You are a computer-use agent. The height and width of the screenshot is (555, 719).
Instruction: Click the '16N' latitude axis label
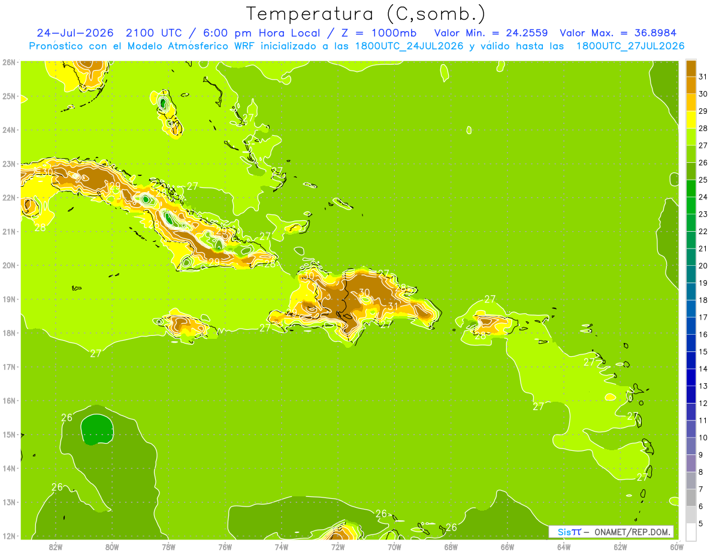click(x=9, y=401)
